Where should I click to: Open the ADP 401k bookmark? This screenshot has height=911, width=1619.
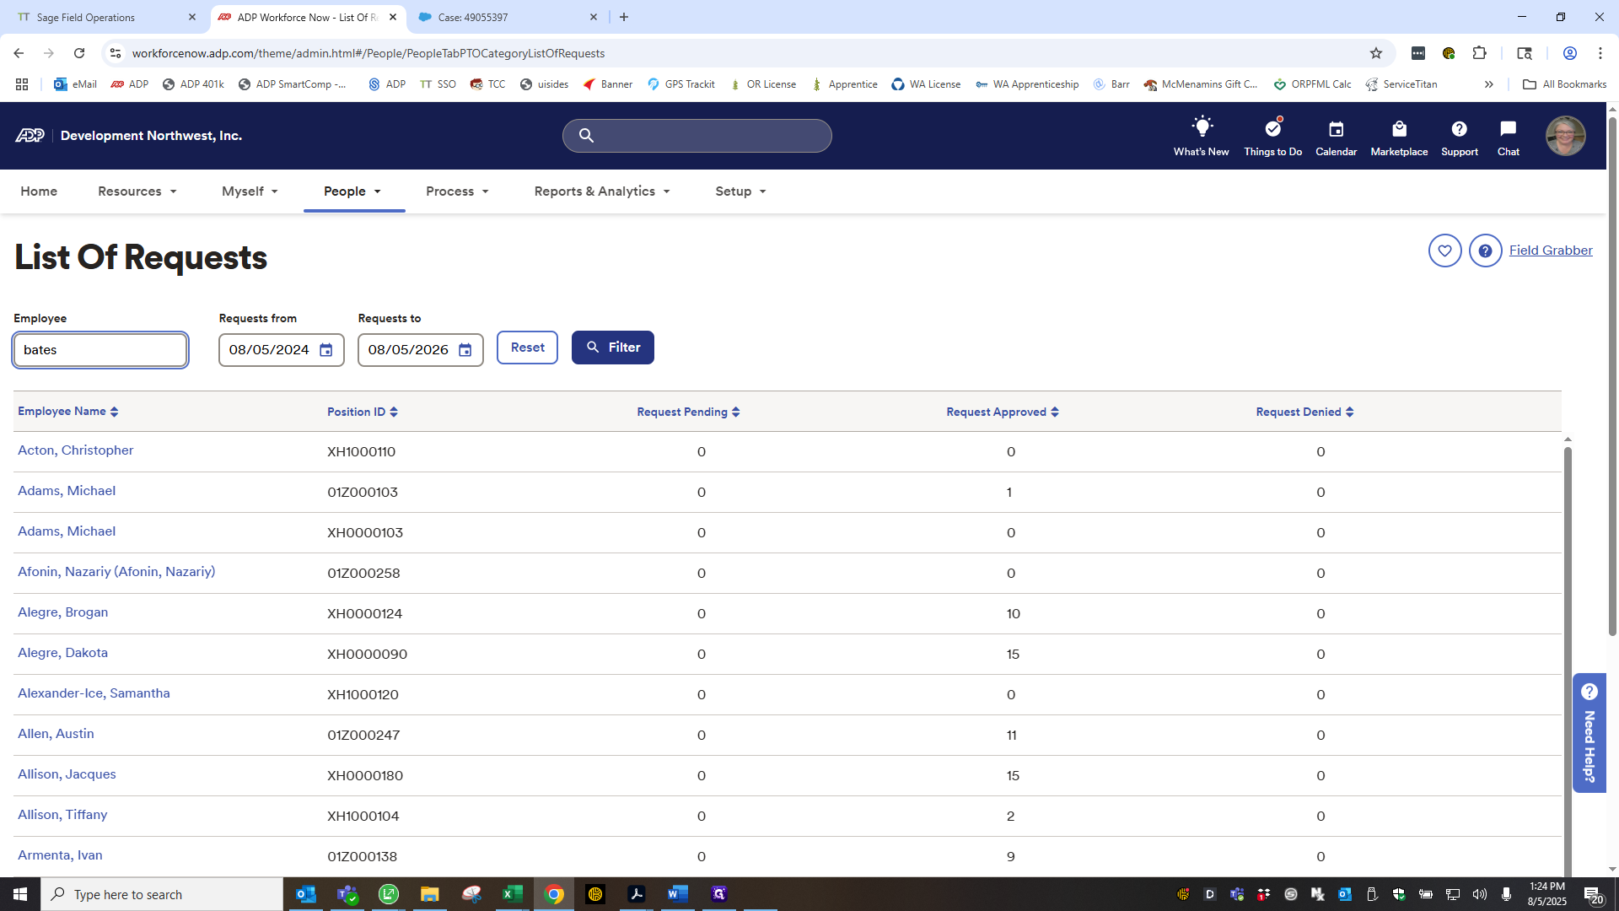[x=193, y=84]
